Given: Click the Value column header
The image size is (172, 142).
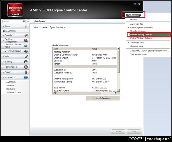Looking at the screenshot, I should (x=104, y=49).
